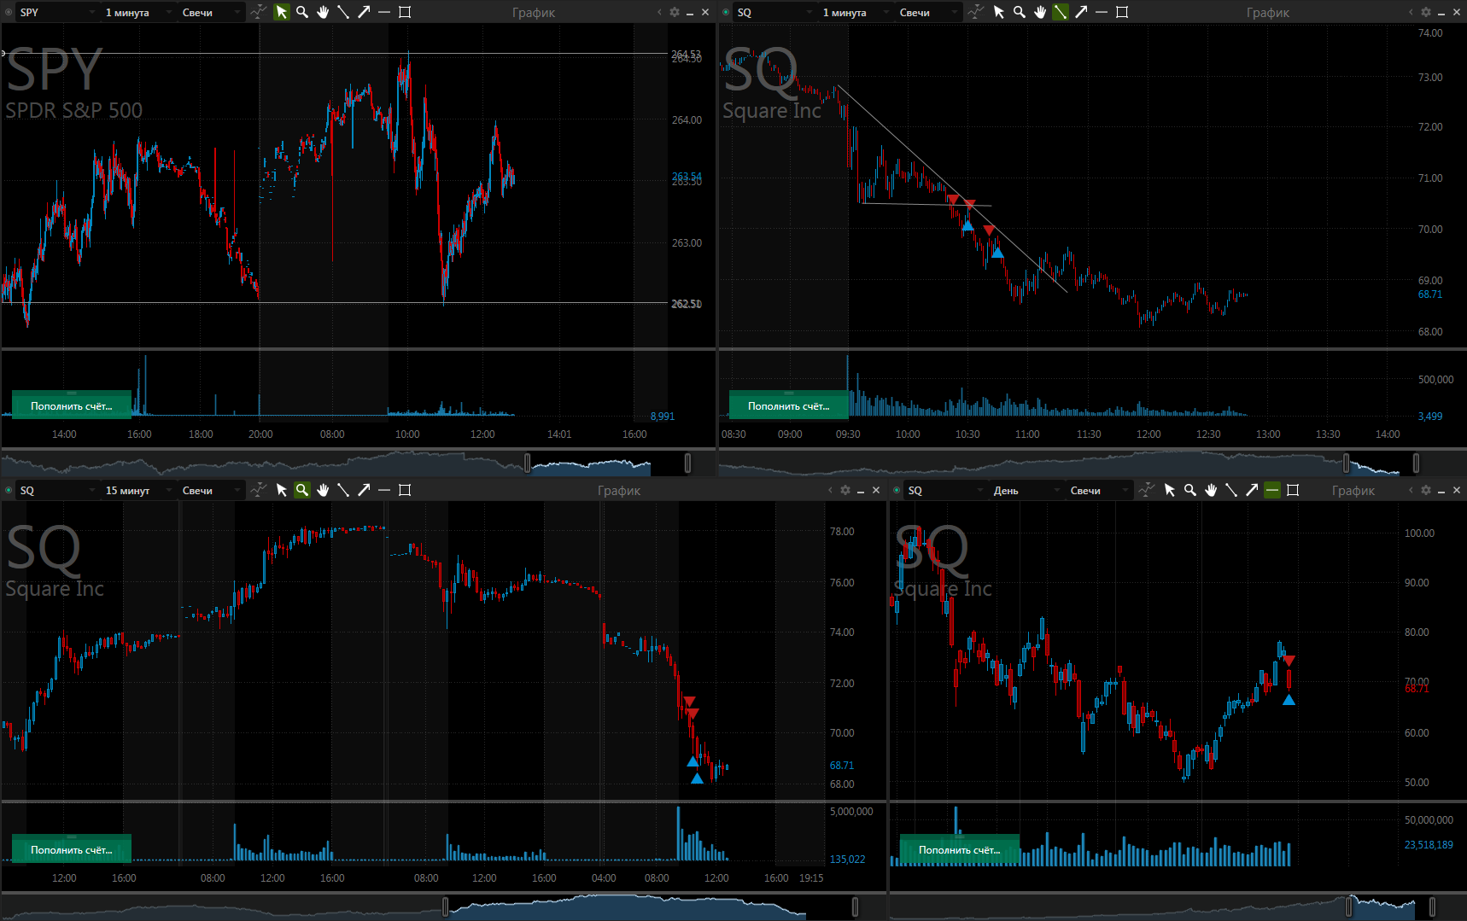Open 'Свечи' dropdown in SQ 15-minute chart
Screen dimensions: 1467x921
211,490
